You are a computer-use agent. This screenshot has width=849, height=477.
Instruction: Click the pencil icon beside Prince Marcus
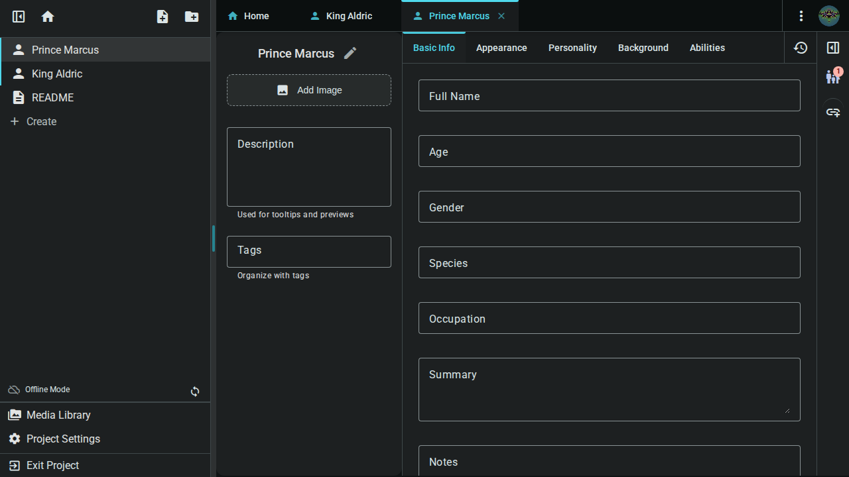tap(350, 54)
